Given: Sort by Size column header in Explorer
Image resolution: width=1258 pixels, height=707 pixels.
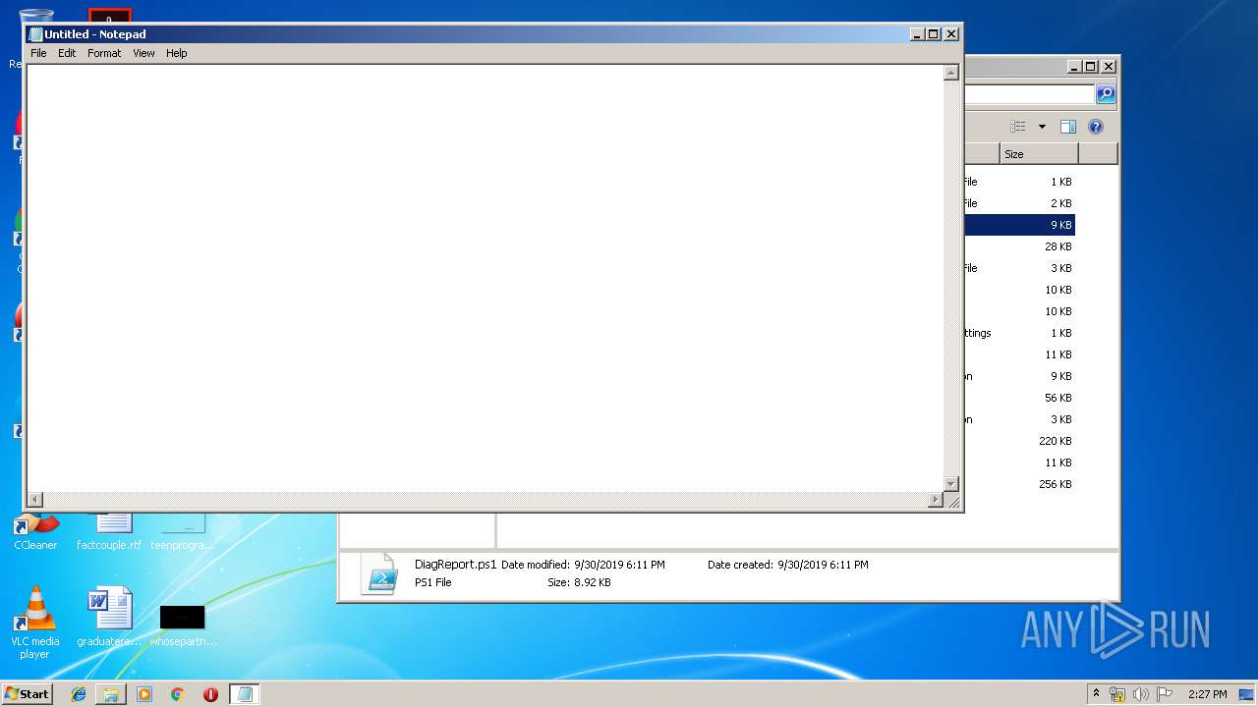Looking at the screenshot, I should [1039, 154].
